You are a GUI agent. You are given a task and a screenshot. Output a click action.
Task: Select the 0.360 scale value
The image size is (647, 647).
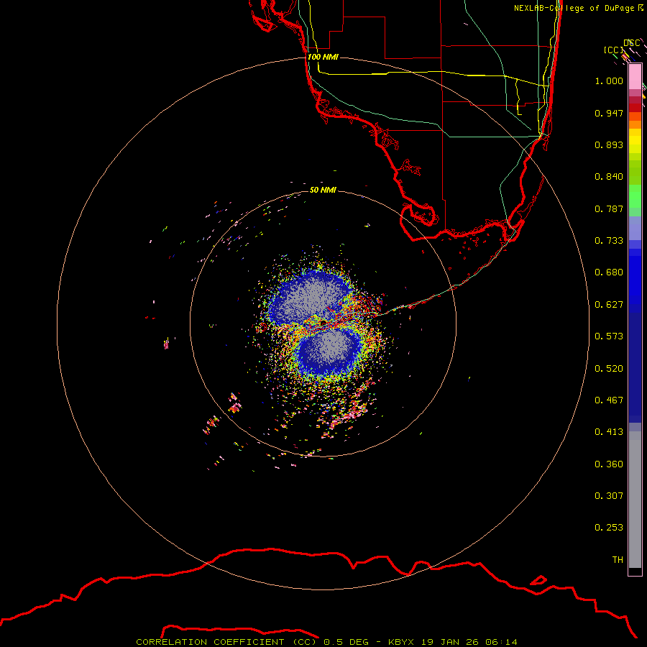pos(609,464)
